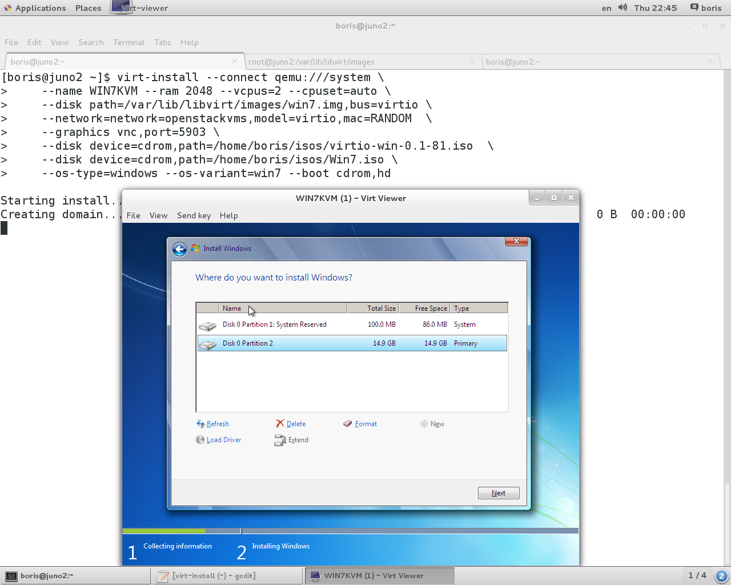Open the Applications menu
Image resolution: width=731 pixels, height=585 pixels.
click(x=41, y=8)
